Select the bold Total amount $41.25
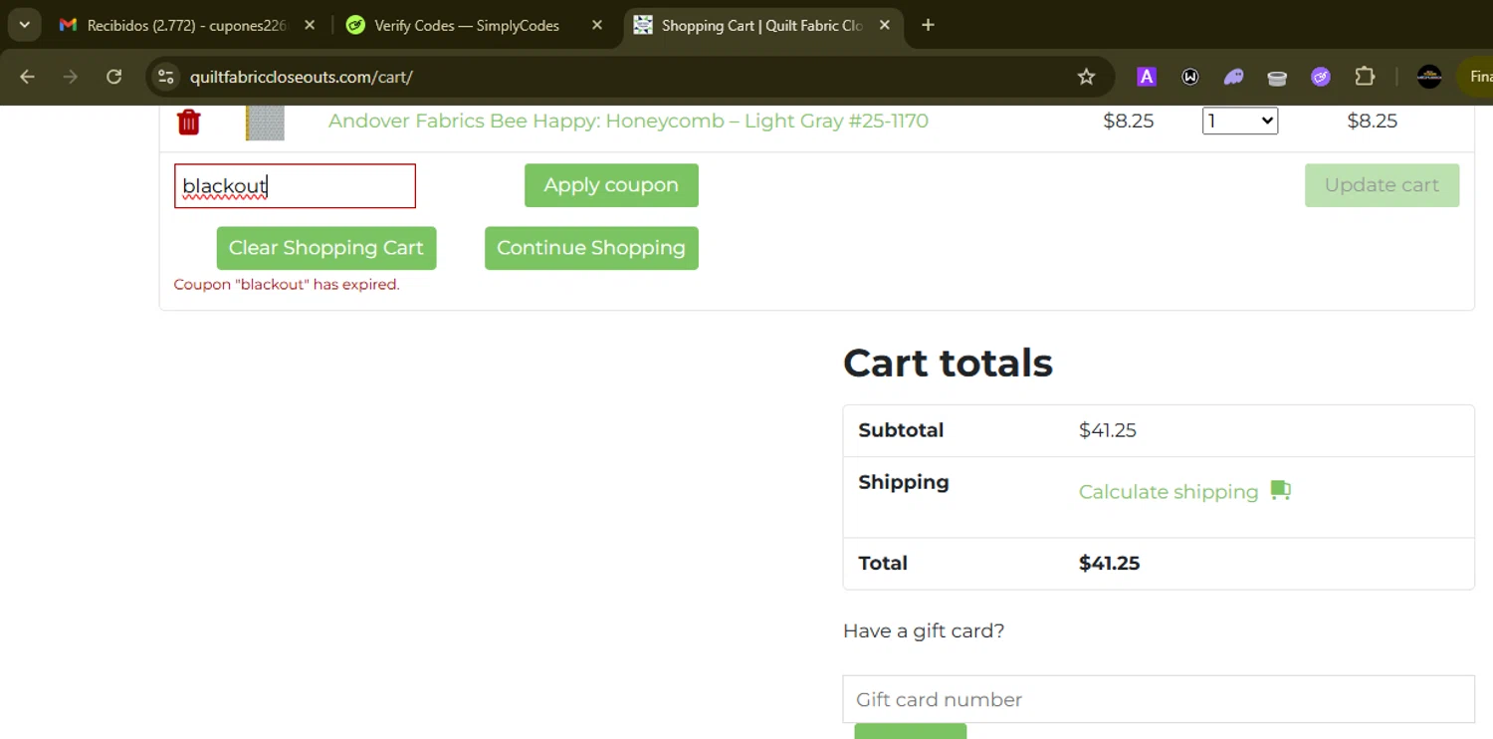 coord(1110,563)
